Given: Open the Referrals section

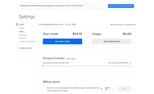Looking at the screenshot, I should [x=23, y=35].
